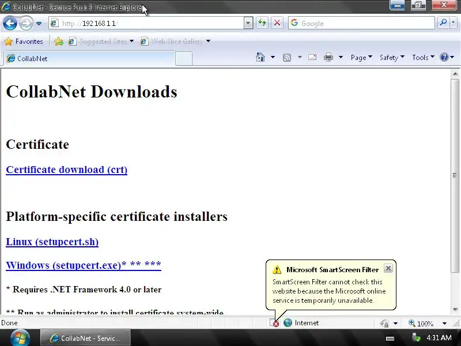This screenshot has width=461, height=346.
Task: Open the Windows Start orb
Action: tap(20, 338)
